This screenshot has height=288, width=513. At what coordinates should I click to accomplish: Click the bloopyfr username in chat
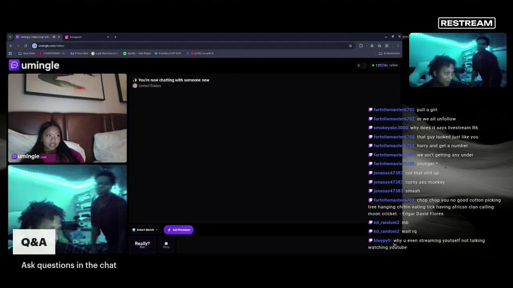(x=382, y=240)
